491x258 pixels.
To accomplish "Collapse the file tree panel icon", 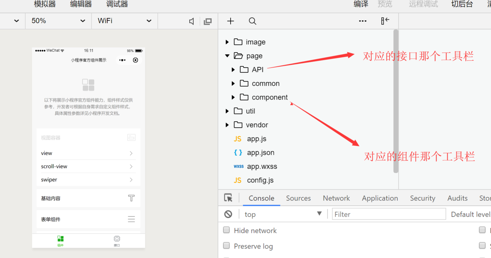I will (x=385, y=21).
